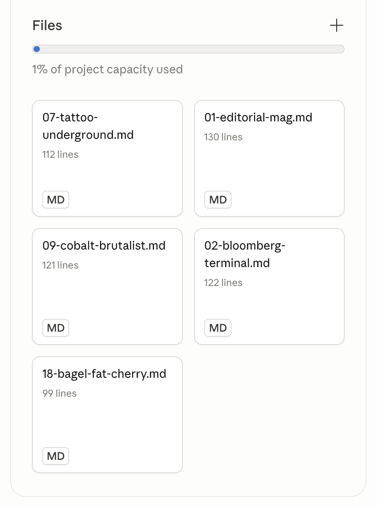Open the 02-bloomberg-terminal.md file card
The width and height of the screenshot is (377, 506).
coord(270,287)
